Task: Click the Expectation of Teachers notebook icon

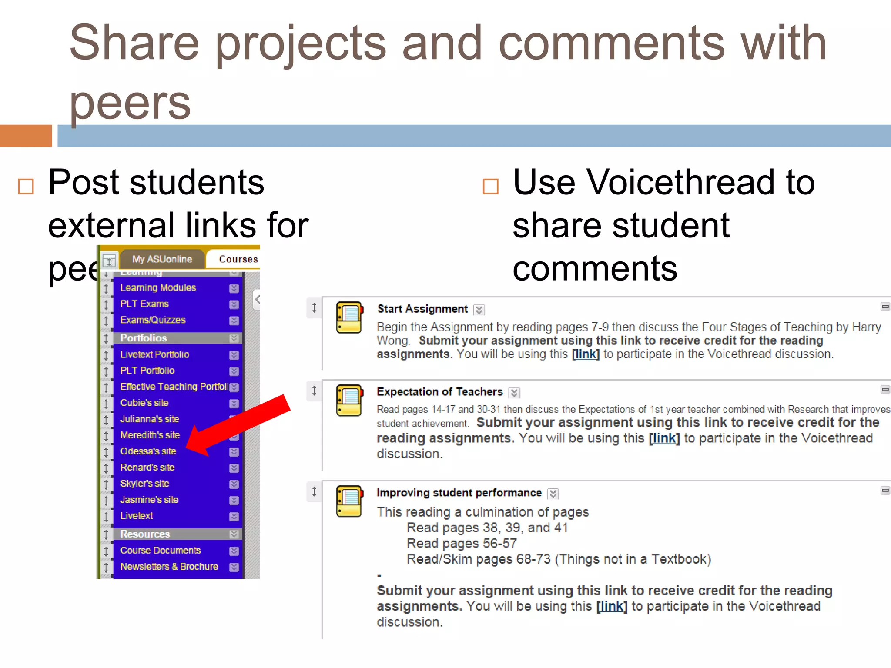Action: [349, 400]
